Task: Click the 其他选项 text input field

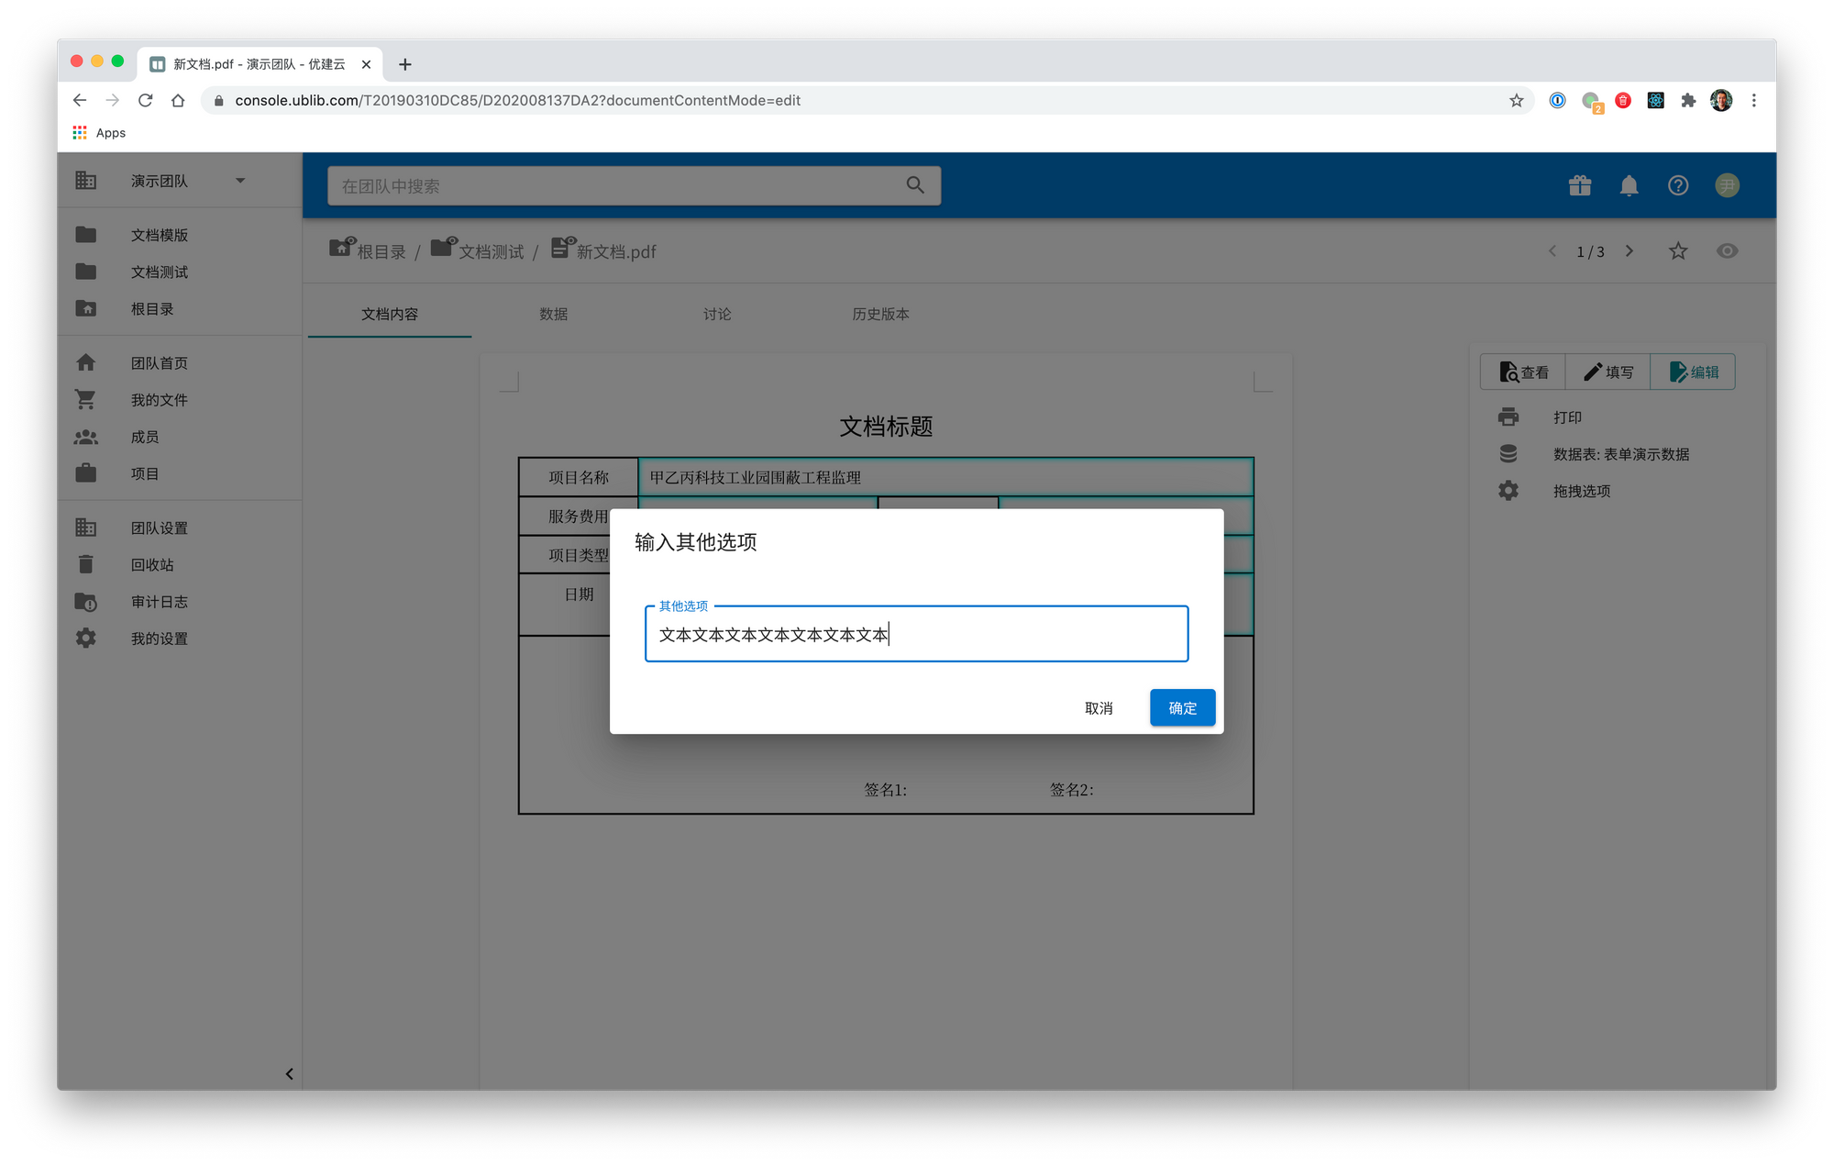Action: (917, 635)
